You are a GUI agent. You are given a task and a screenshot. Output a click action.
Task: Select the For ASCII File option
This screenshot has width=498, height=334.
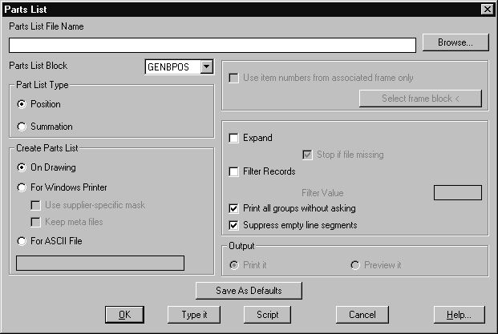tap(22, 240)
